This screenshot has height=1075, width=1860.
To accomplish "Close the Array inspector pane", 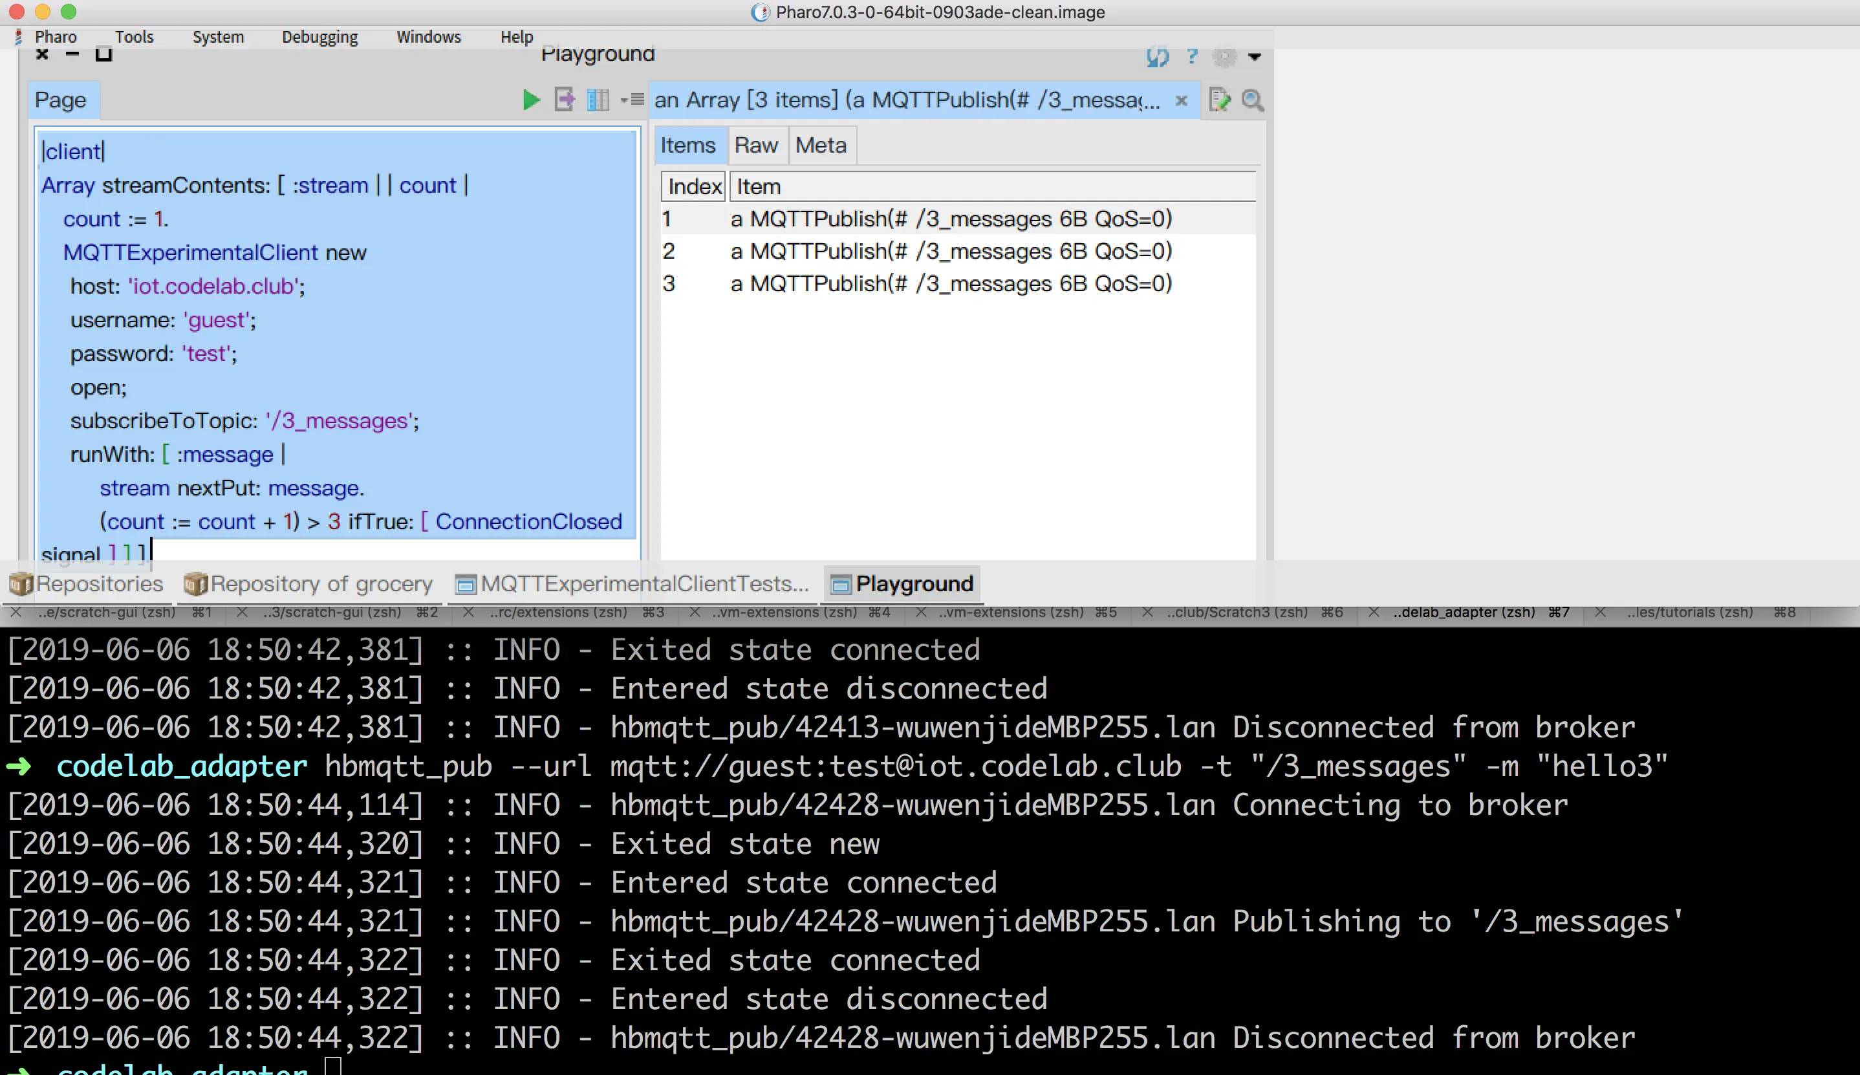I will (x=1181, y=100).
